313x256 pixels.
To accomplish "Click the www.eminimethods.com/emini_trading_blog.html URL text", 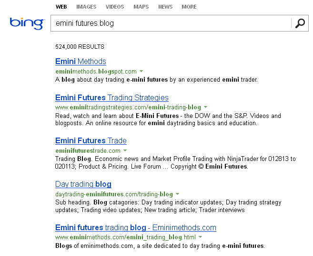I will click(126, 237).
